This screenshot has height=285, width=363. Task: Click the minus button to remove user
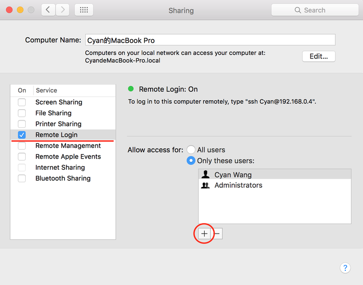click(x=217, y=234)
